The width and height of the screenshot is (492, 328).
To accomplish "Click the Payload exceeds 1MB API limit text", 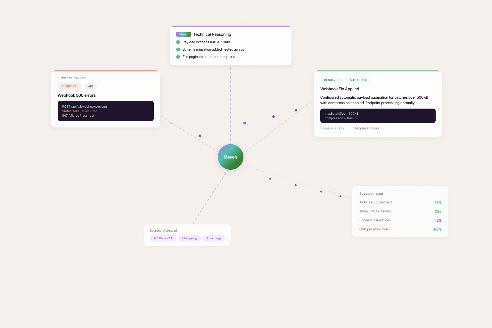I will (206, 42).
